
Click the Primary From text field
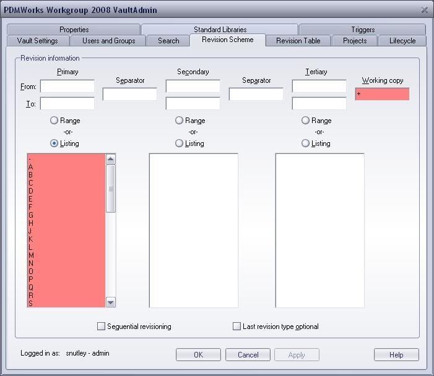point(67,87)
